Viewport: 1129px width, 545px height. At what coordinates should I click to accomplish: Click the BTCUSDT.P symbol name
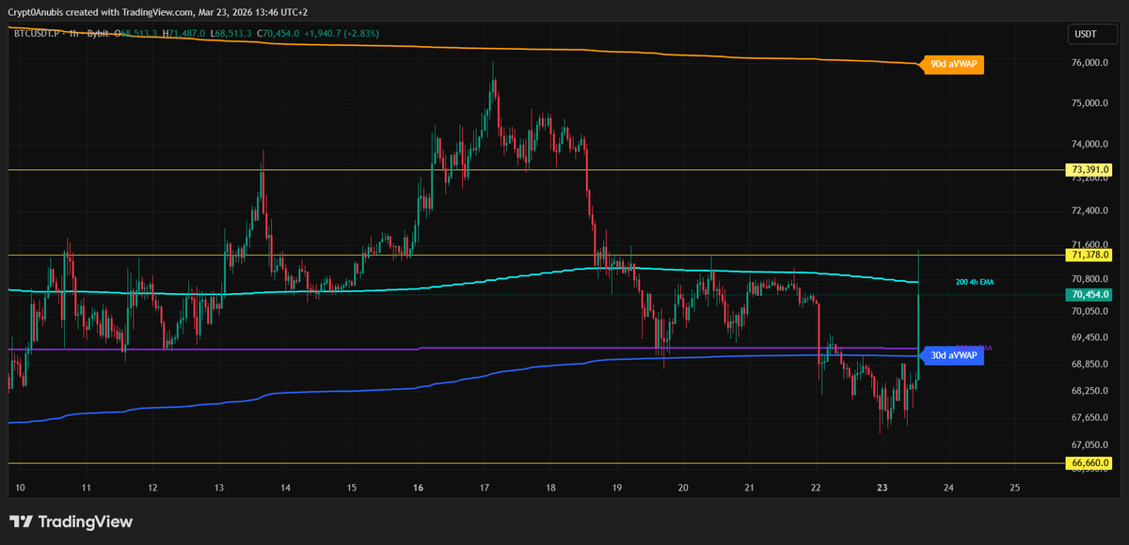pyautogui.click(x=35, y=34)
